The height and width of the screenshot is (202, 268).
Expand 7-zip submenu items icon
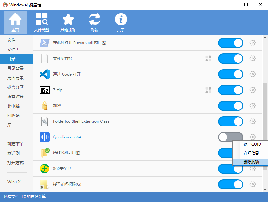(x=208, y=90)
